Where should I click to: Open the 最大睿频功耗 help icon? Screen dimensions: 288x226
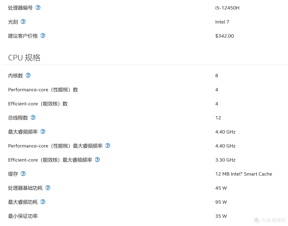(43, 202)
